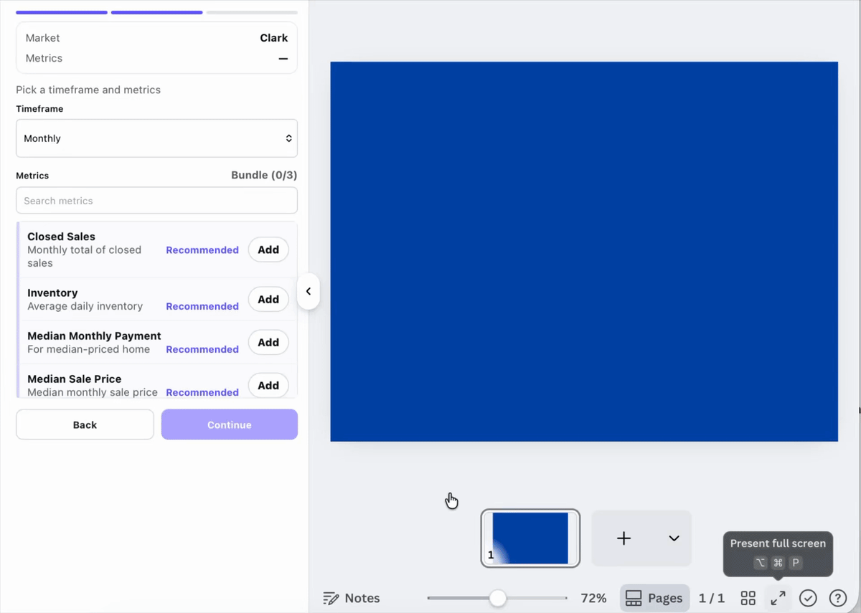Click the checkmark icon in the bottom bar
Viewport: 861px width, 613px height.
808,598
